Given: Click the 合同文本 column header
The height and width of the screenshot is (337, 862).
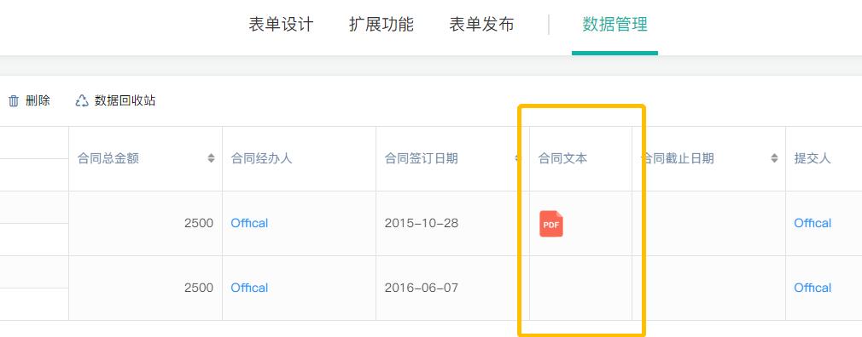Looking at the screenshot, I should [x=562, y=158].
